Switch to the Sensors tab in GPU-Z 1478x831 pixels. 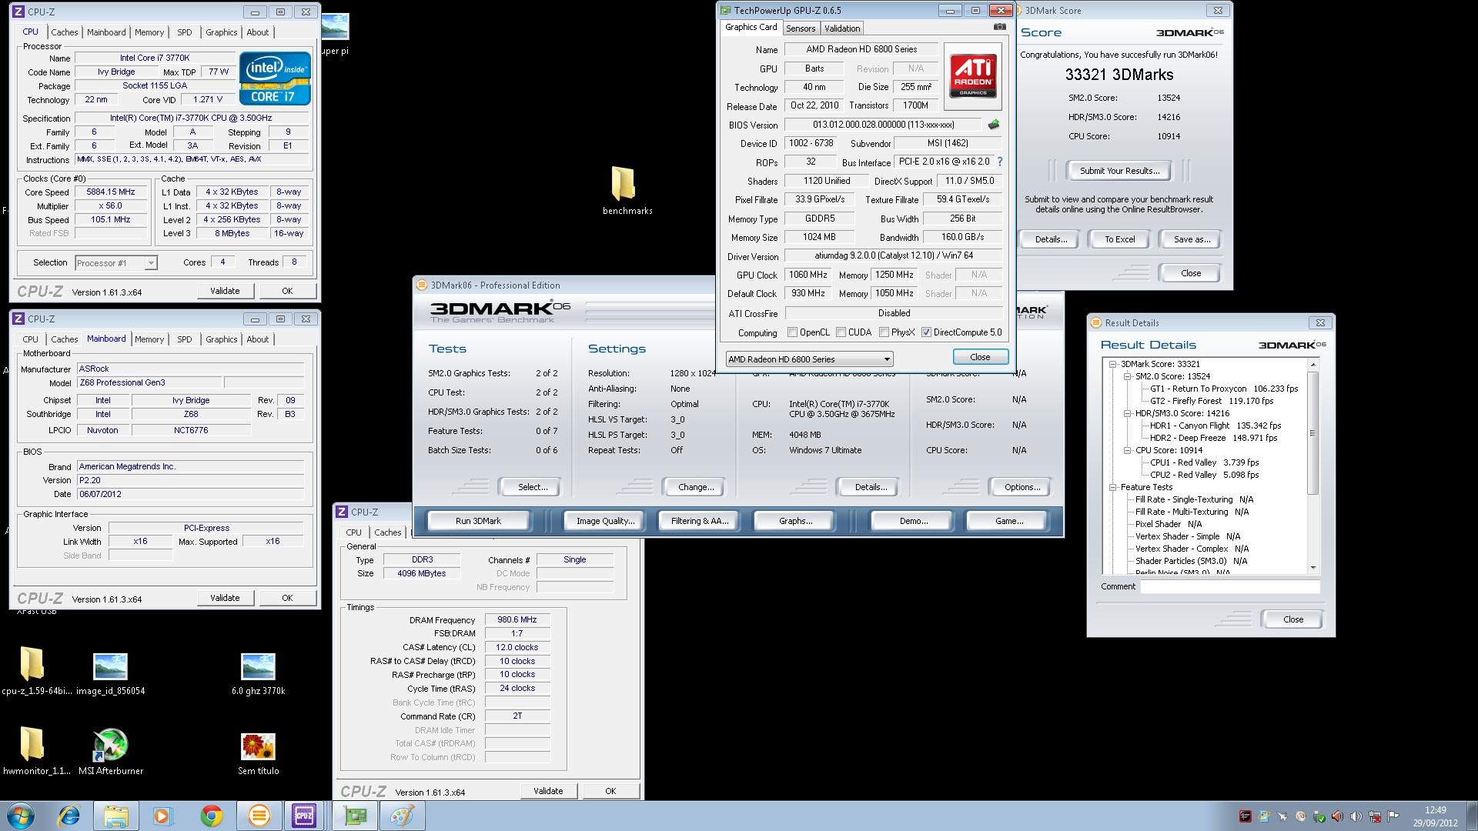801,28
